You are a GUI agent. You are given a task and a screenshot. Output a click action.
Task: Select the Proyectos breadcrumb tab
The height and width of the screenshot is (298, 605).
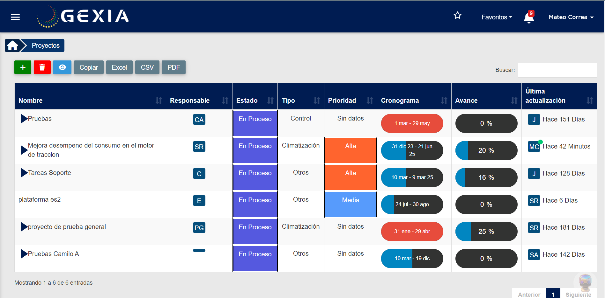tap(45, 45)
